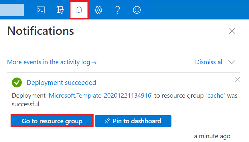Viewport: 249px width, 142px height.
Task: Open the Help question mark menu
Action: [x=118, y=10]
